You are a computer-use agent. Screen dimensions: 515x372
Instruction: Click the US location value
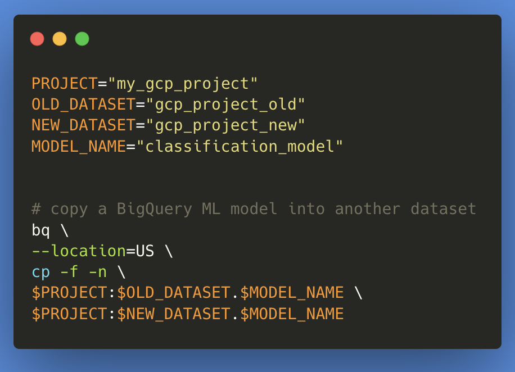[x=145, y=251]
